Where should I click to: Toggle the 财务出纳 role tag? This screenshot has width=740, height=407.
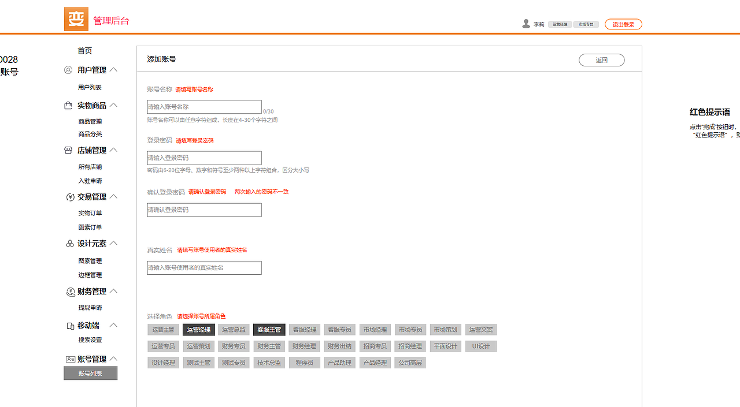[340, 346]
